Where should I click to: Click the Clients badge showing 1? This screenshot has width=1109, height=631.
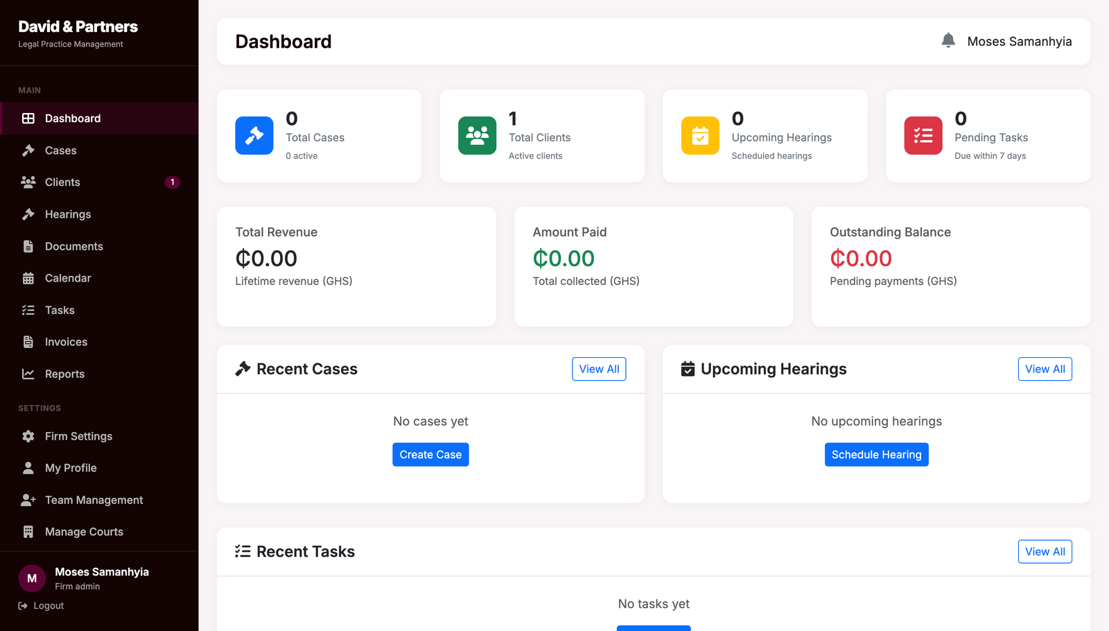tap(173, 182)
